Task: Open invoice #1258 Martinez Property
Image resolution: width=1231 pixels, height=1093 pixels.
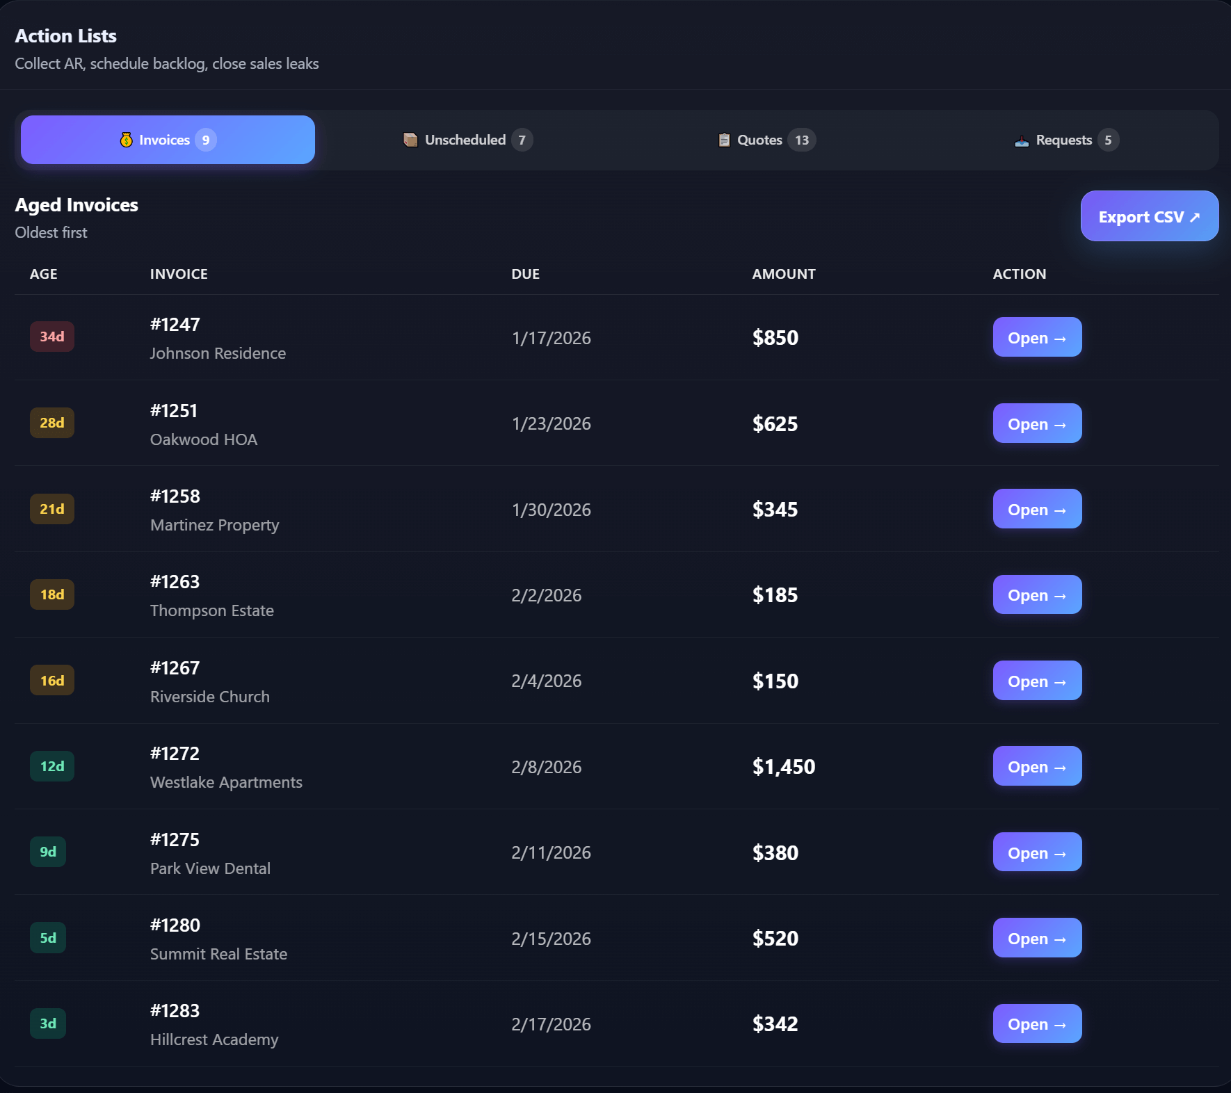Action: coord(1036,509)
